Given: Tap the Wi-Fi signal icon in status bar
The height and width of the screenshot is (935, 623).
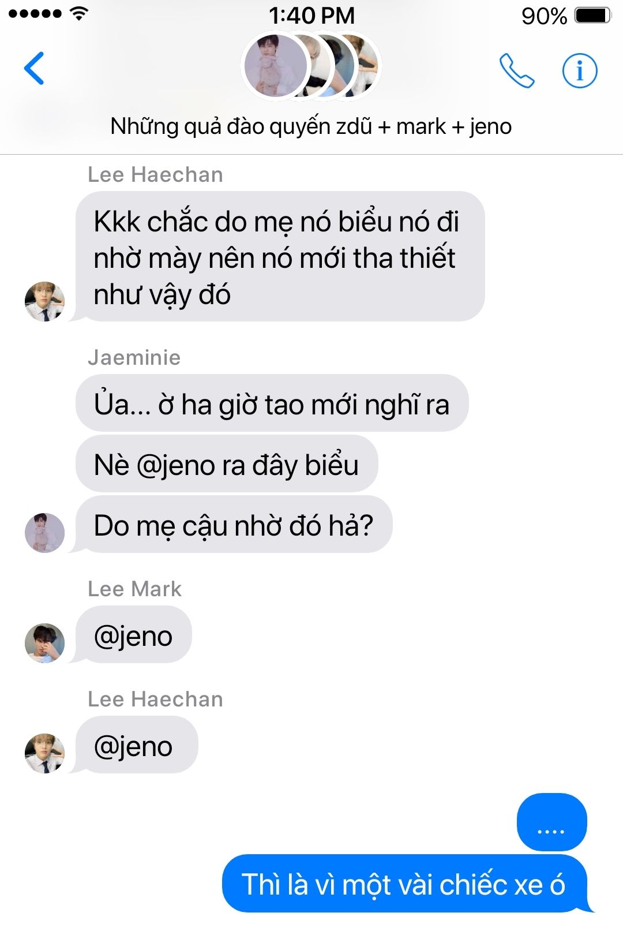Looking at the screenshot, I should click(x=79, y=13).
